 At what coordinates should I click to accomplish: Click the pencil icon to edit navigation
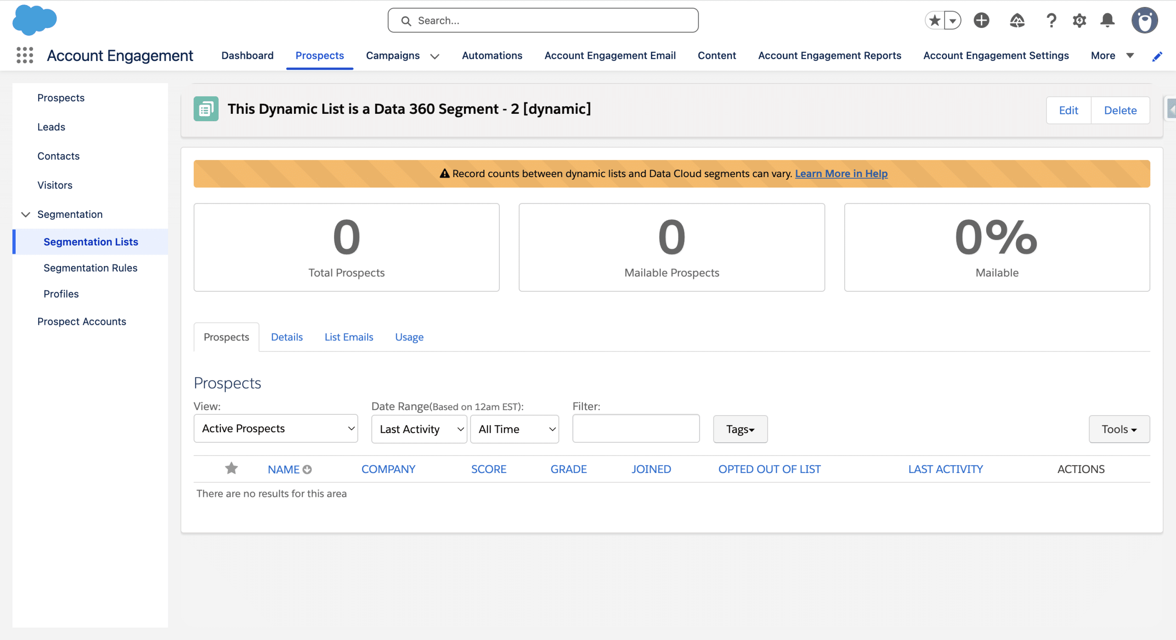(1157, 56)
